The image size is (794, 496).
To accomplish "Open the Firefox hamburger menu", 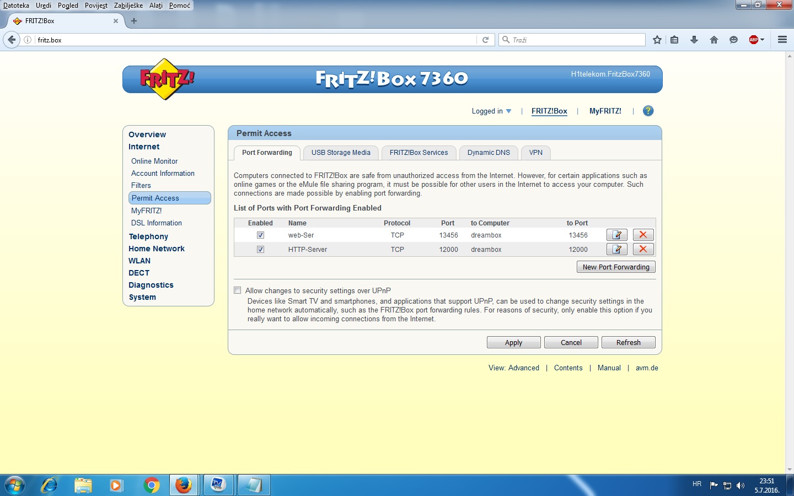I will pos(782,40).
